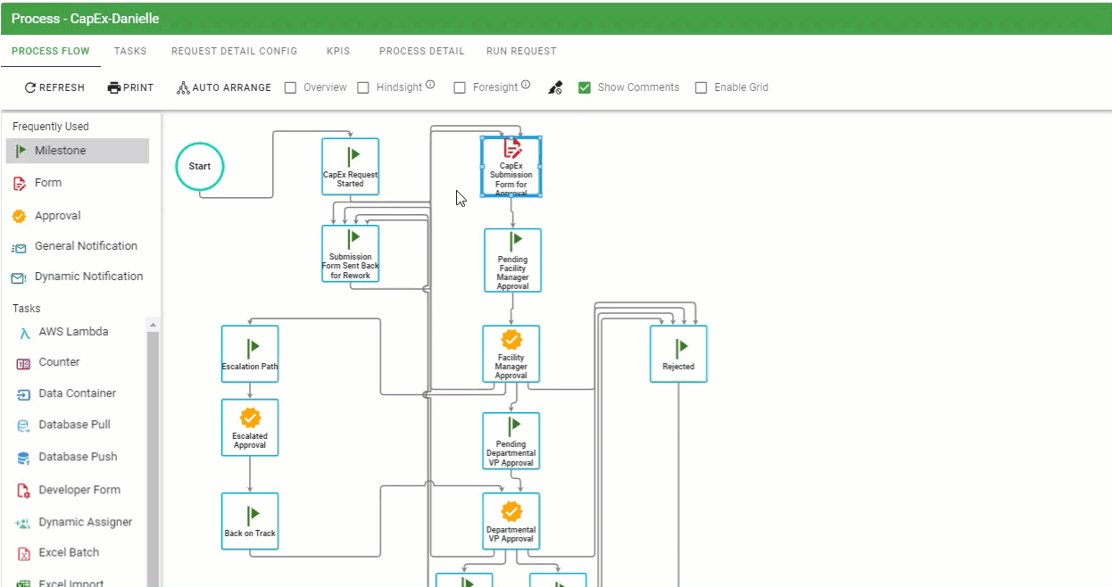Image resolution: width=1112 pixels, height=587 pixels.
Task: Select the Excel Batch task
Action: pos(69,553)
